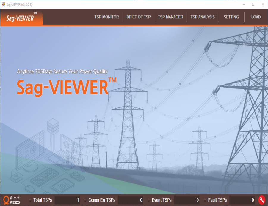This screenshot has width=268, height=206.
Task: Select the Comm Err TSPs count field
Action: [x=130, y=200]
